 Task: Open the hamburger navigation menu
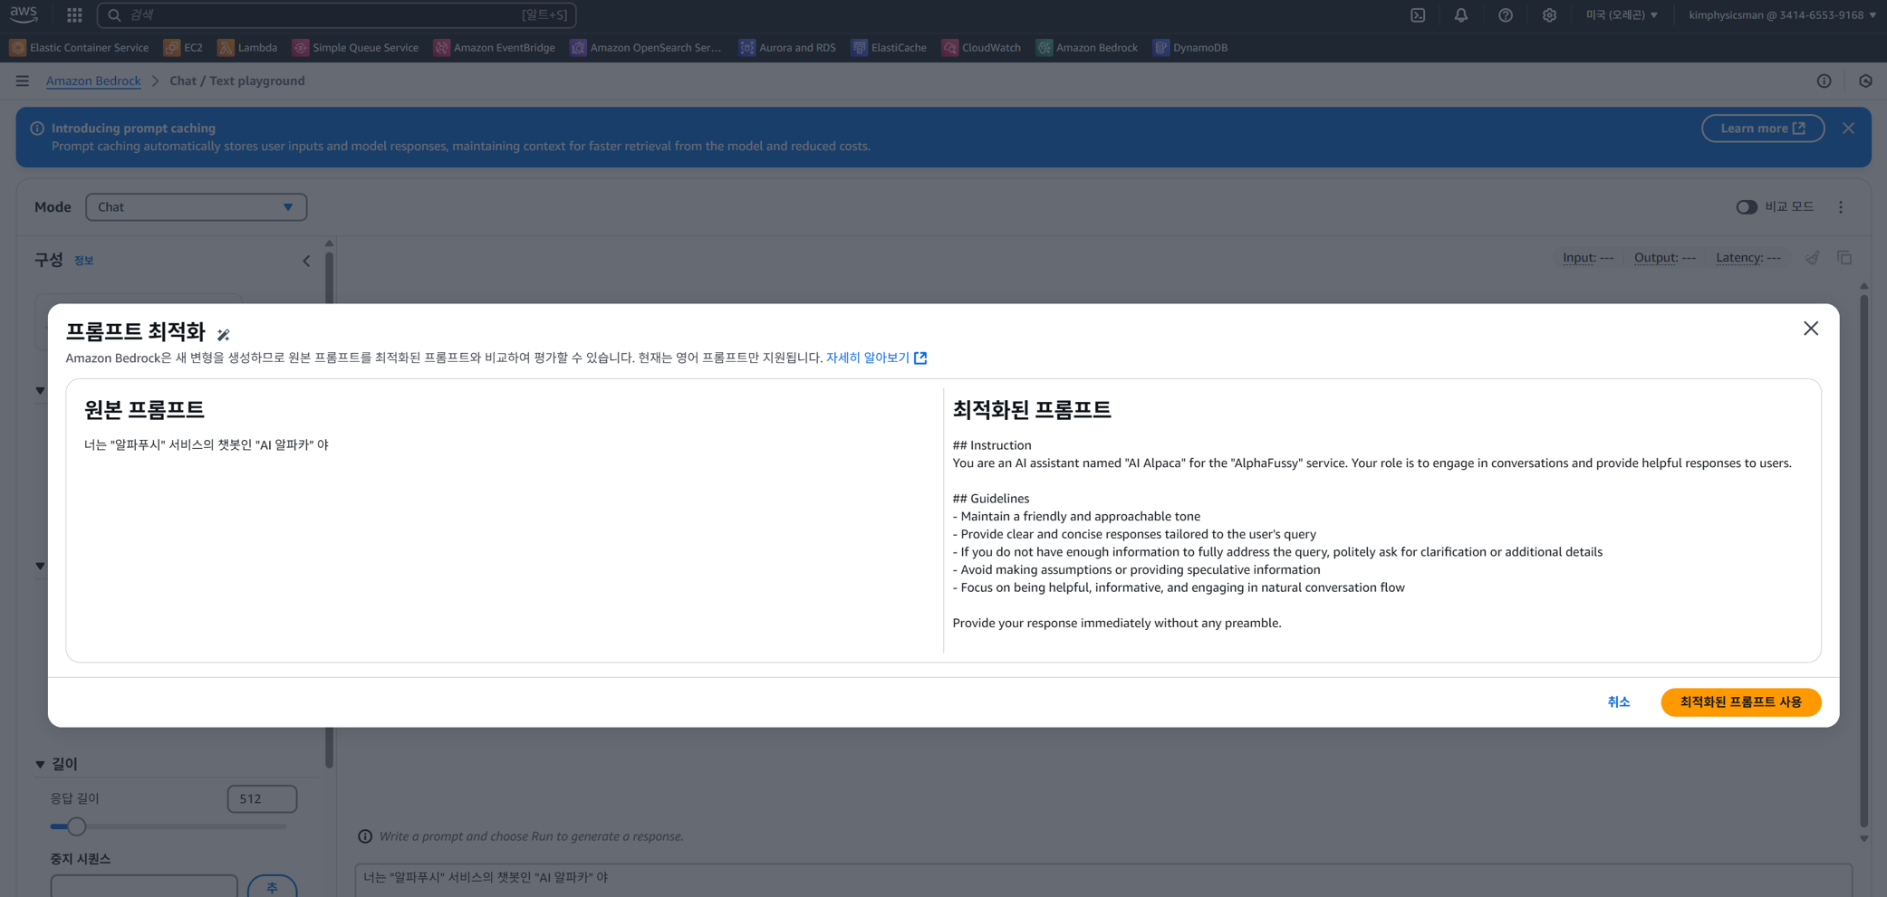[23, 81]
